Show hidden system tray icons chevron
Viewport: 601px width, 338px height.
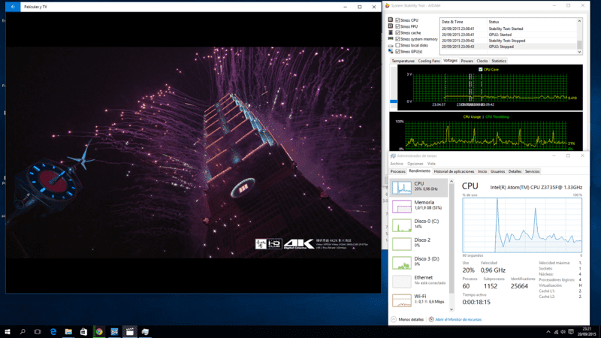pos(548,332)
